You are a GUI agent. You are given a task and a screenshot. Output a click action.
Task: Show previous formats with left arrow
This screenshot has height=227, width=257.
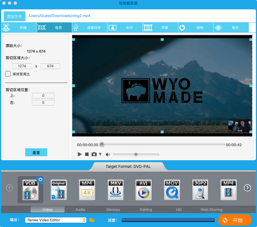10,188
